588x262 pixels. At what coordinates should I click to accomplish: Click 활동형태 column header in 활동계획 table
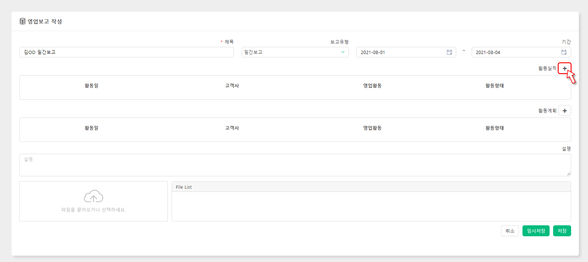pos(495,128)
